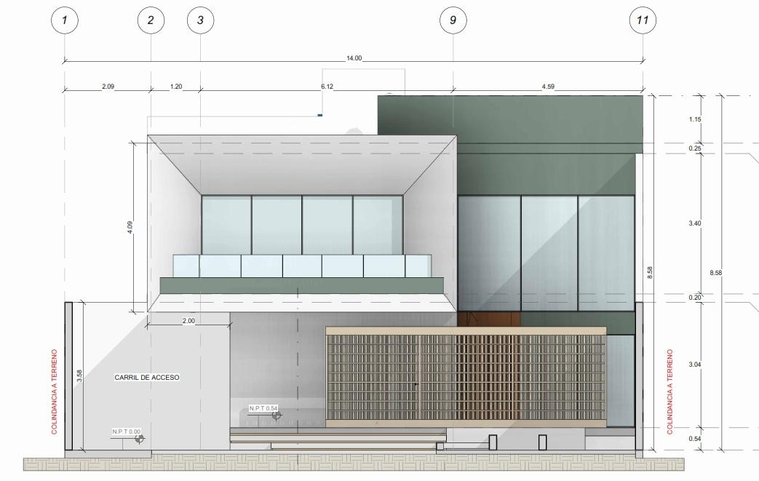Click the 14.00 overall dimension text

point(354,58)
